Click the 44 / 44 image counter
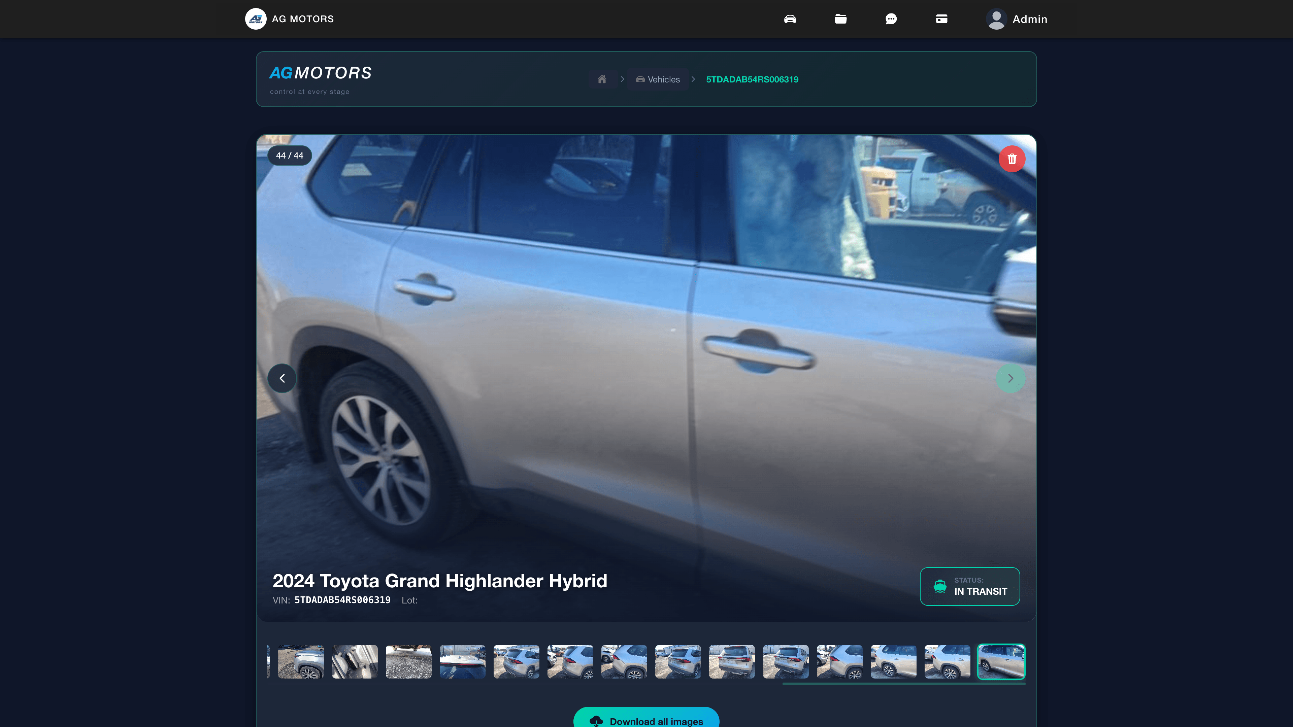The width and height of the screenshot is (1293, 727). click(290, 155)
